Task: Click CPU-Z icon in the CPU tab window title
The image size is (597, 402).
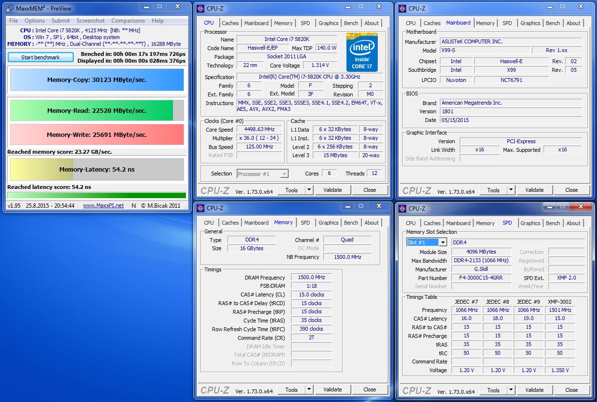Action: pos(200,8)
